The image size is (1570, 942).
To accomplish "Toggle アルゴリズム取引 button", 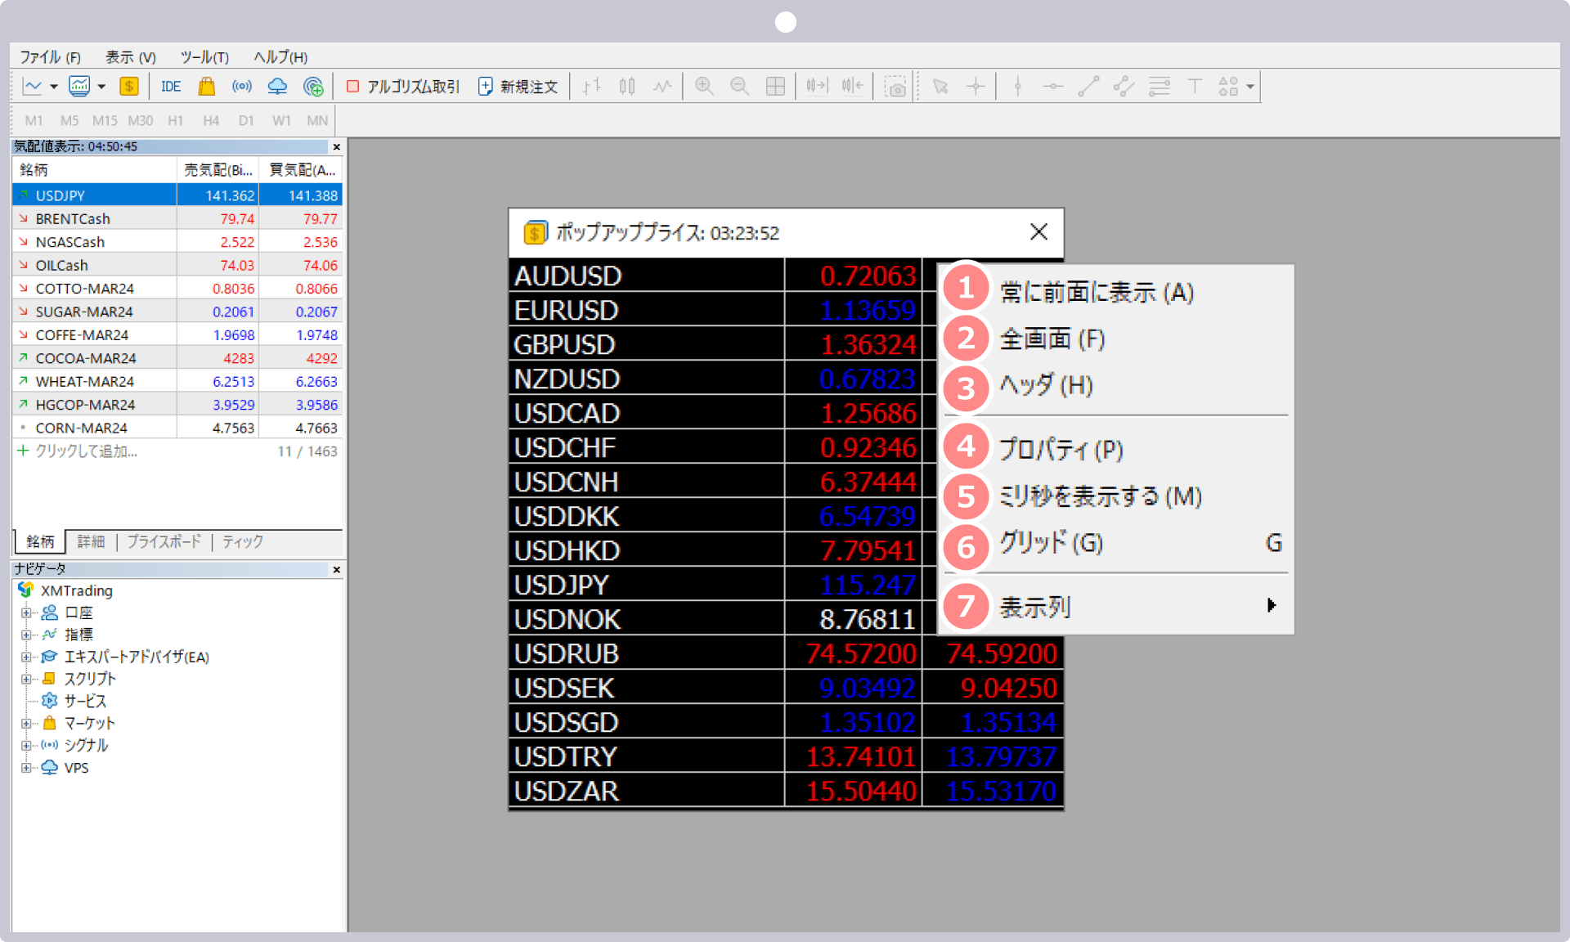I will pos(403,87).
